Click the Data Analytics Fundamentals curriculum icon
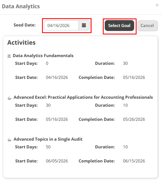Screen dimensions: 162x182 click(9, 56)
